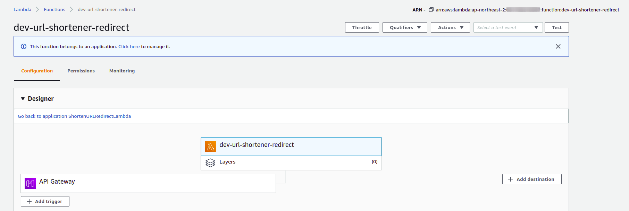Click the orange Lambda function icon
Screen dimensions: 629x211
click(210, 147)
